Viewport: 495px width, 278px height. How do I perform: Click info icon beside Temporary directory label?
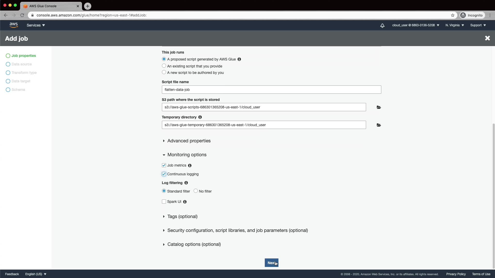tap(200, 117)
